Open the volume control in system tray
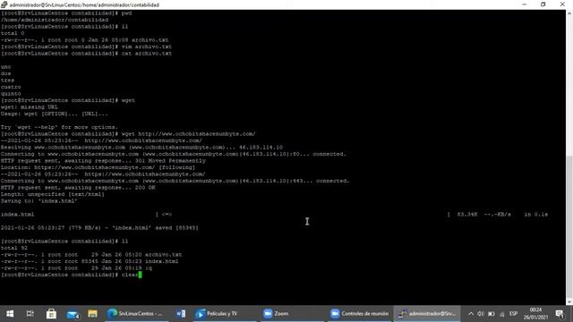The width and height of the screenshot is (573, 322). [x=481, y=314]
